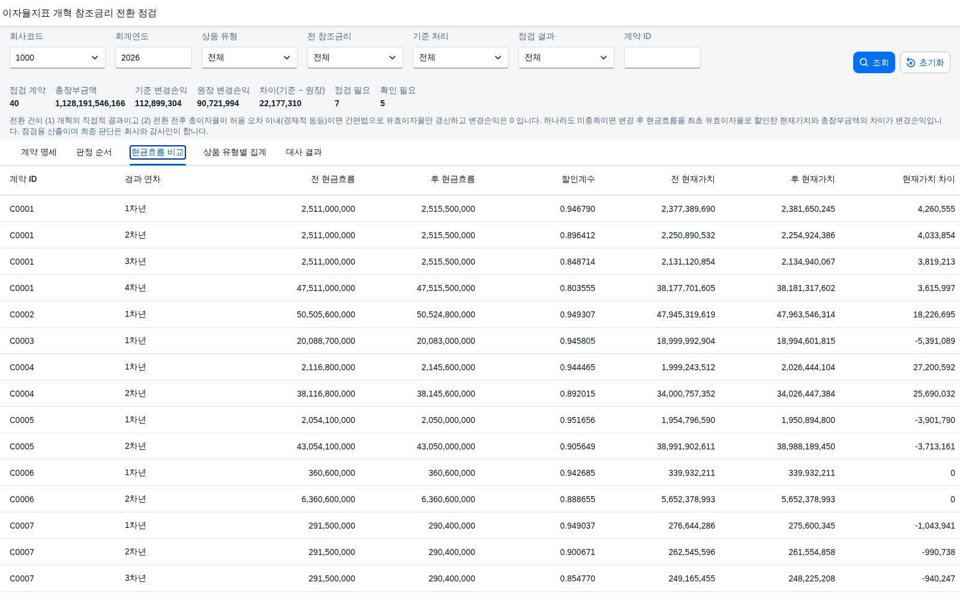
Task: Click present value difference 18,226,695
Action: 934,314
